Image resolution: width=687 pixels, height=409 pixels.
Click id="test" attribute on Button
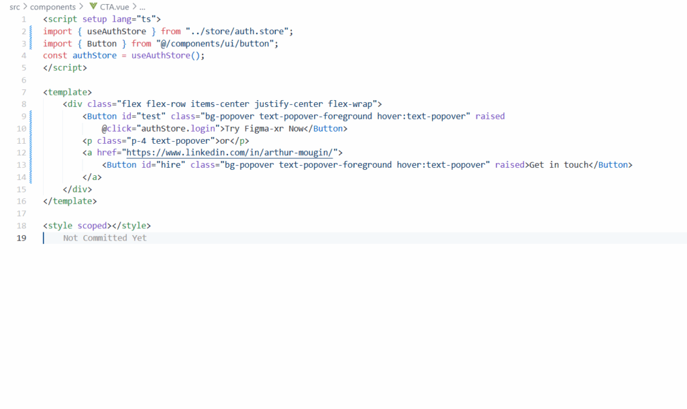[x=144, y=116]
